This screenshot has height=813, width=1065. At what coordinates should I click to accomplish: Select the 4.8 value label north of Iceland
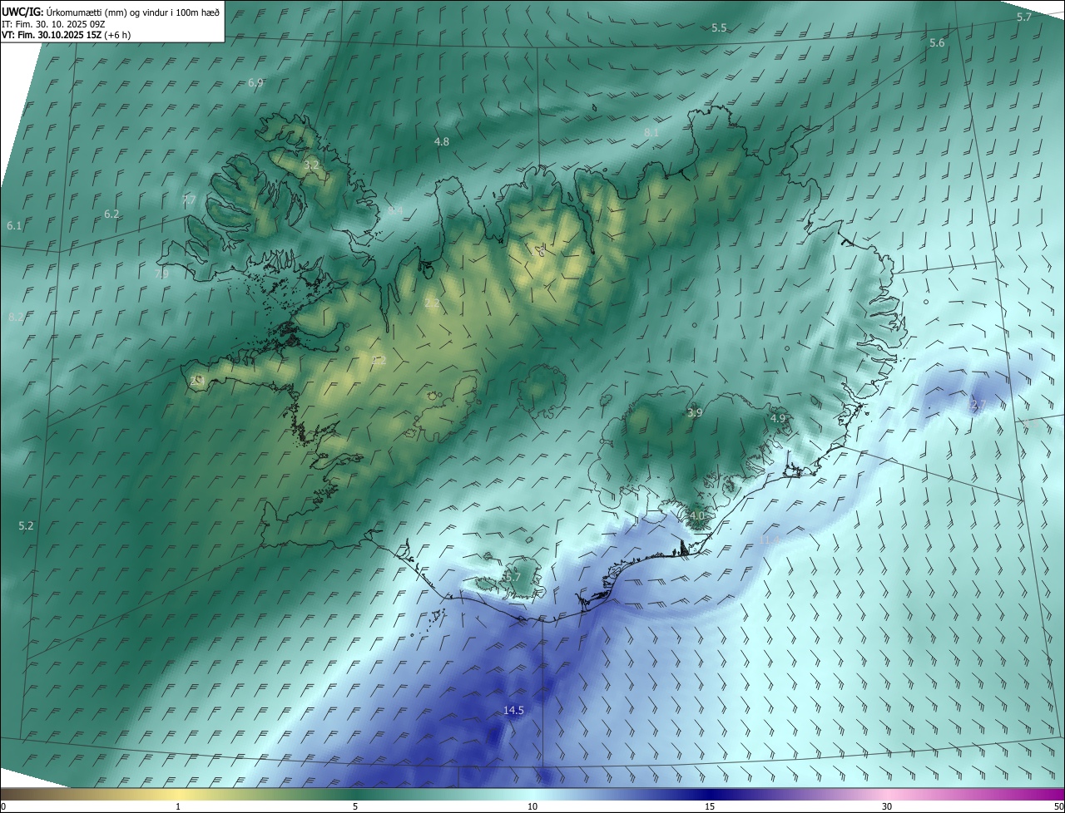[x=442, y=141]
